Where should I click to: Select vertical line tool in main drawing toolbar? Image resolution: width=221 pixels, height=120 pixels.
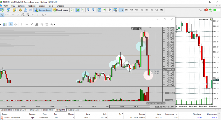38,15
